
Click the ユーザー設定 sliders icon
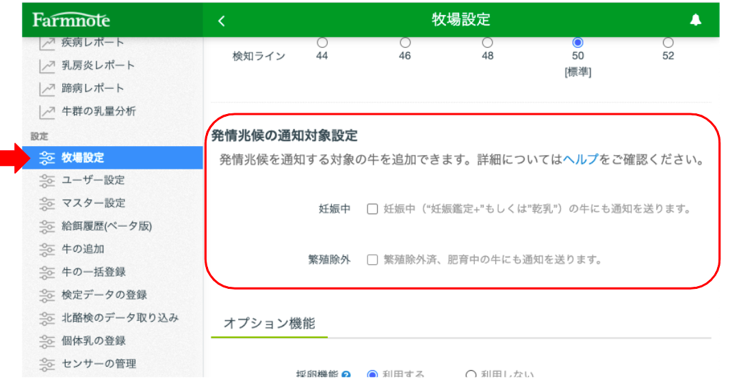[47, 180]
